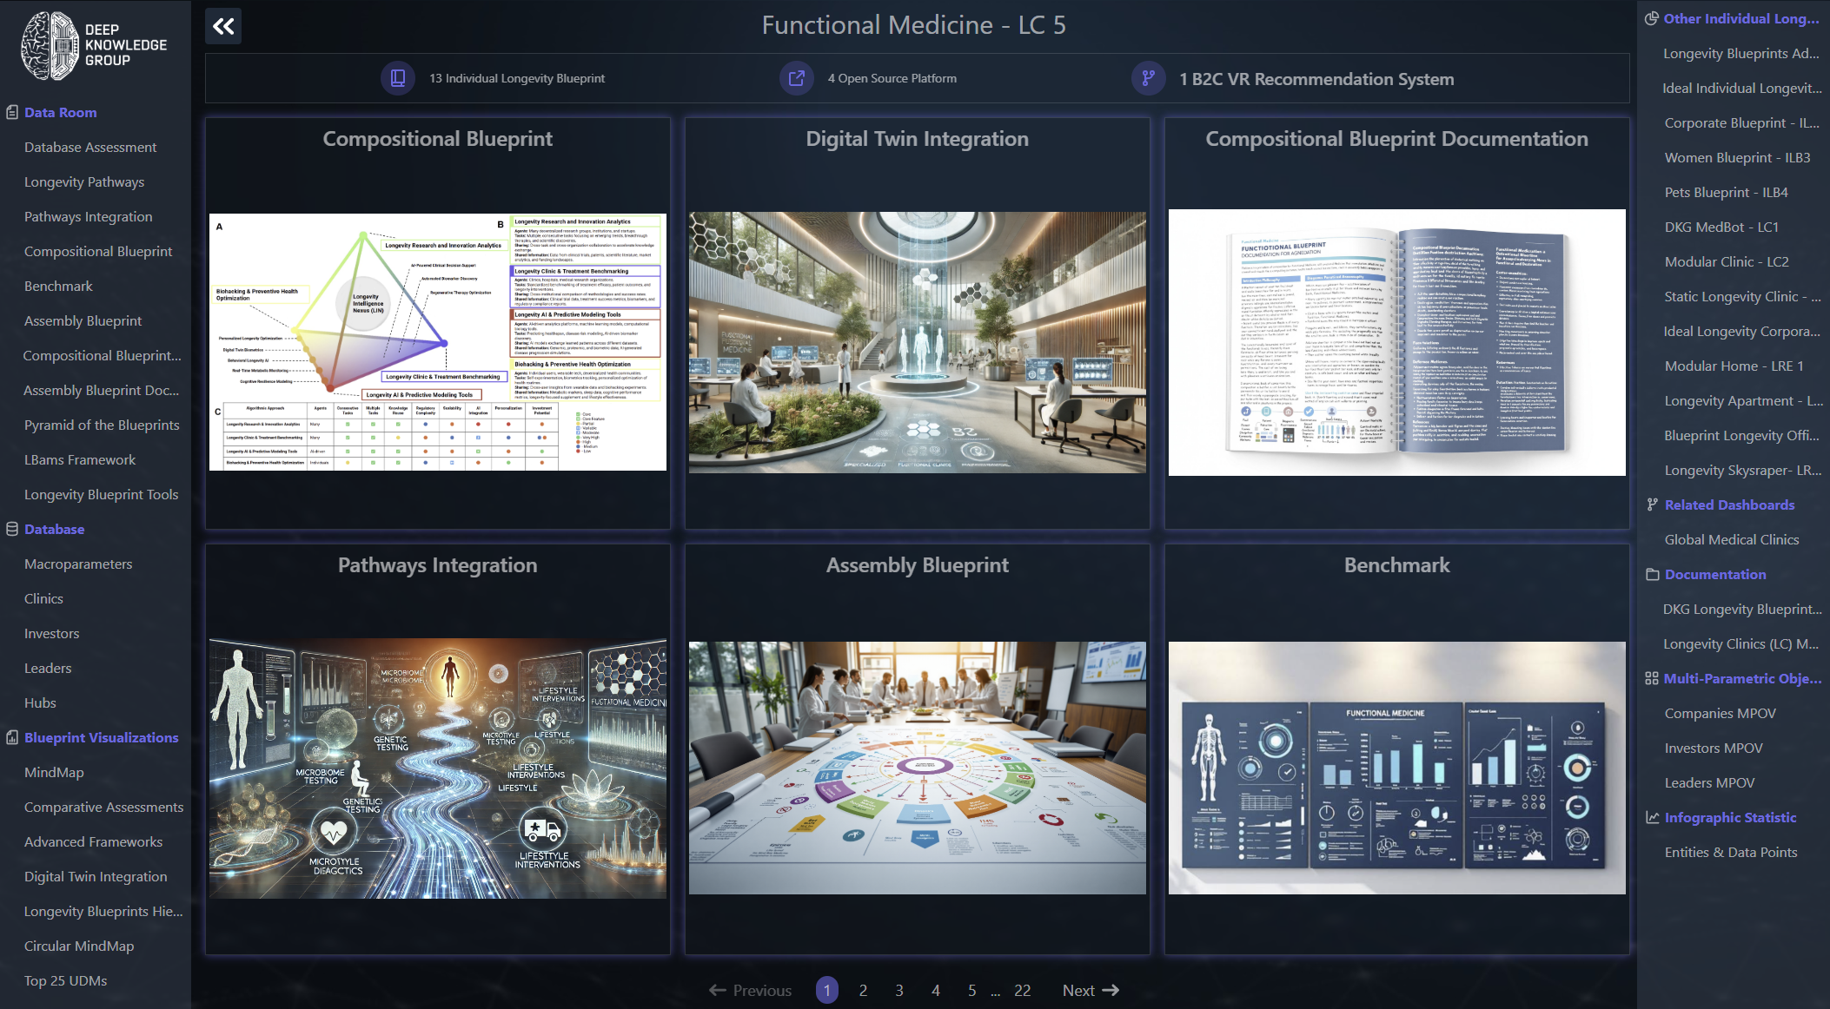
Task: Open the Women Blueprint - ILB3 link
Action: click(x=1737, y=157)
